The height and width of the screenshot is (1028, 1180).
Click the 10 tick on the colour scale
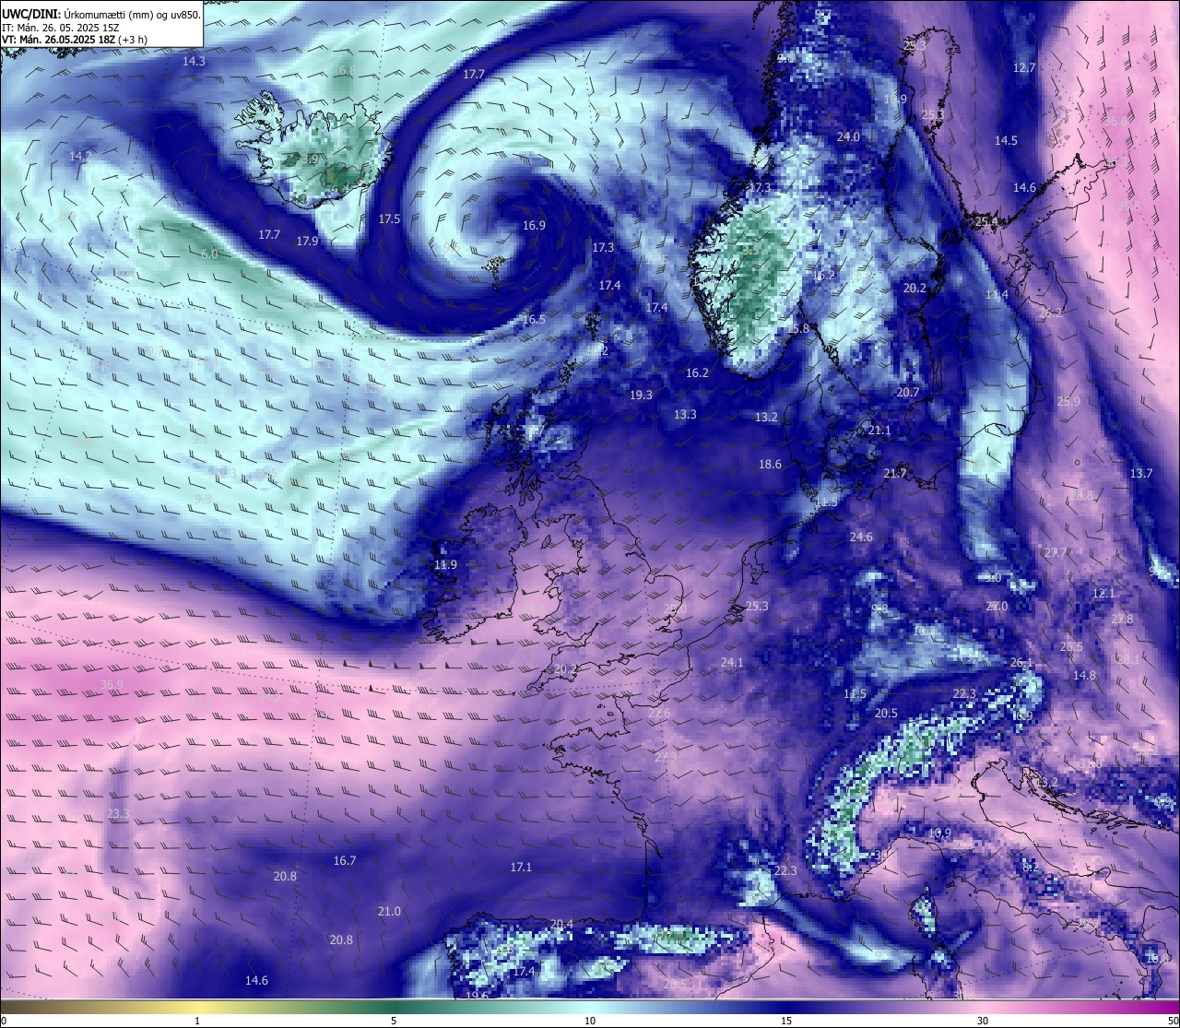pyautogui.click(x=590, y=1021)
